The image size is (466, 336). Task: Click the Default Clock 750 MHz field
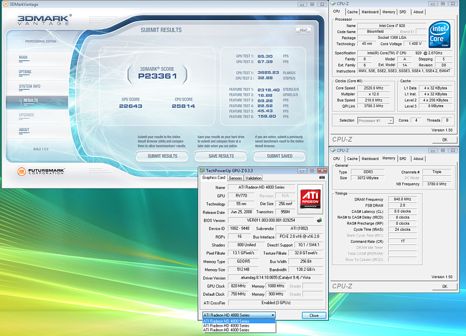(x=238, y=294)
